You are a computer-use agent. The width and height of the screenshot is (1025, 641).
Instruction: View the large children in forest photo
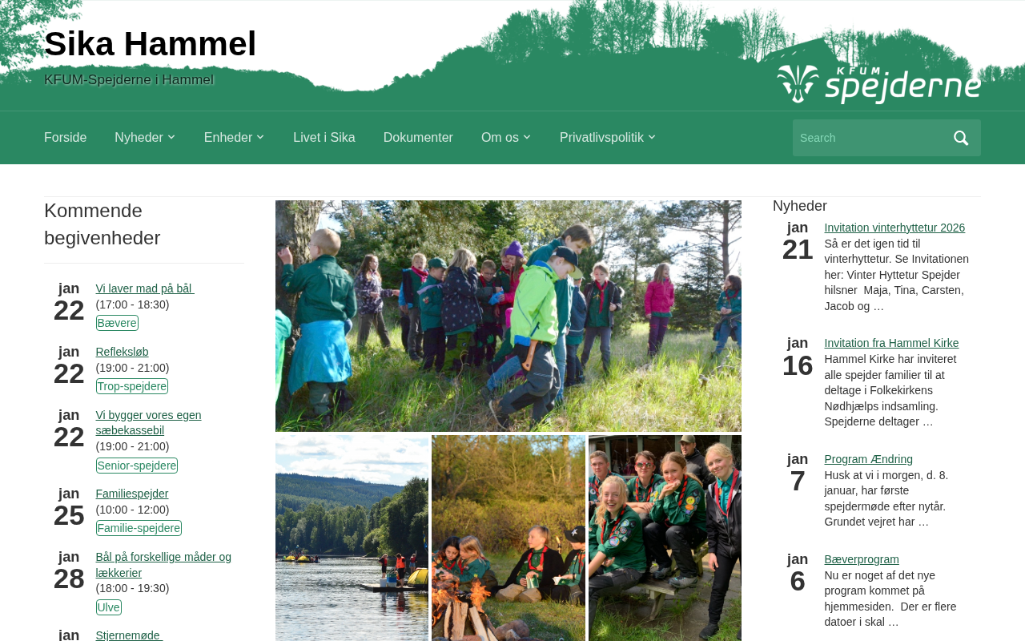click(x=508, y=316)
